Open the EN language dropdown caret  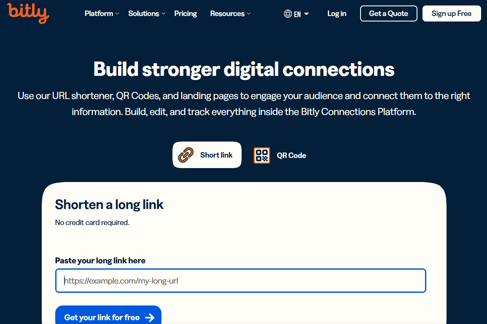pos(307,14)
